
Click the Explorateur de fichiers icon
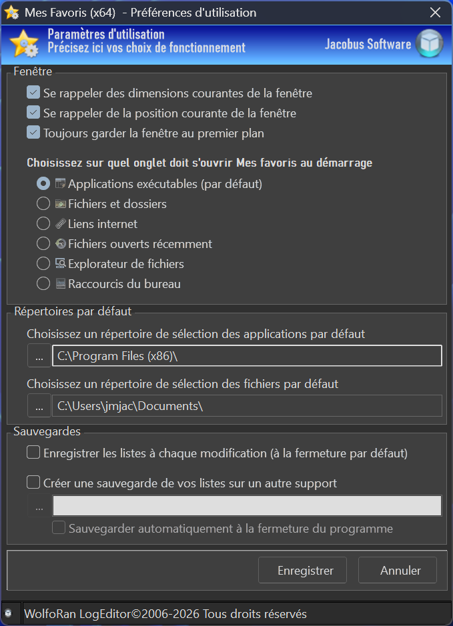(61, 264)
